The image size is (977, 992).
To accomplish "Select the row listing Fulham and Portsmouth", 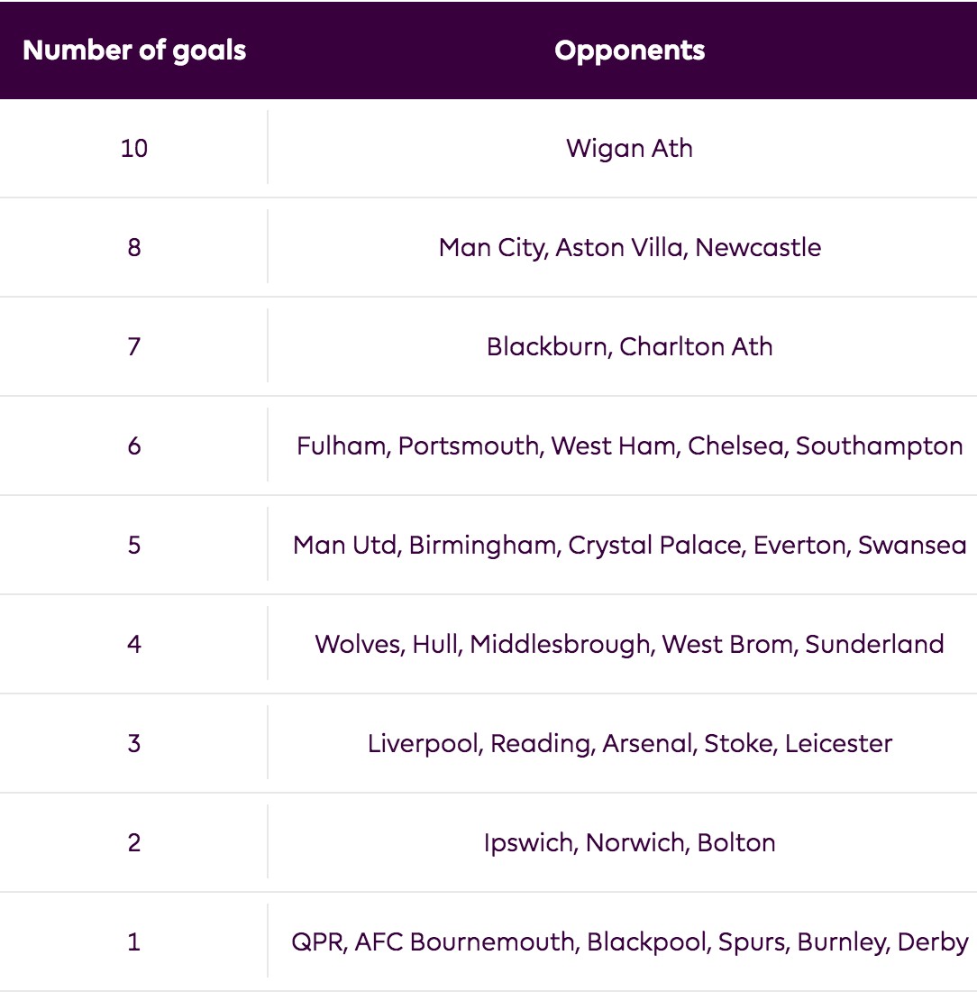I will click(629, 445).
